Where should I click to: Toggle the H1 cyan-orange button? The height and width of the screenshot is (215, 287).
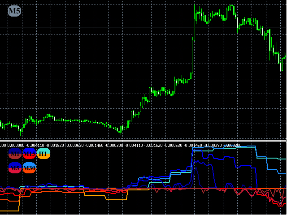pyautogui.click(x=43, y=153)
